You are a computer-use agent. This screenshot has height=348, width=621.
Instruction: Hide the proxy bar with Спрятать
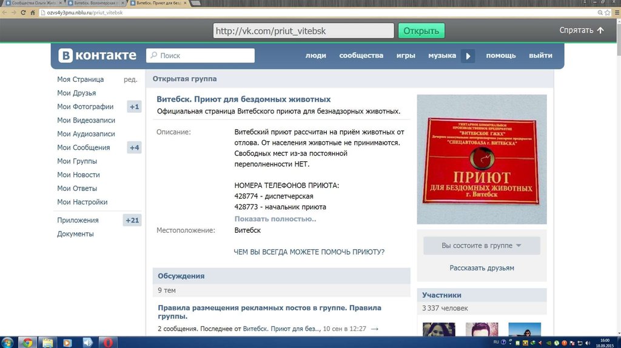coord(582,30)
